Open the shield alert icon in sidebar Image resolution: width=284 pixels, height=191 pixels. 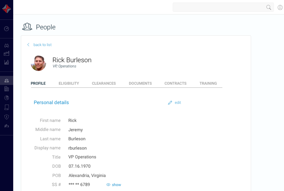7,117
